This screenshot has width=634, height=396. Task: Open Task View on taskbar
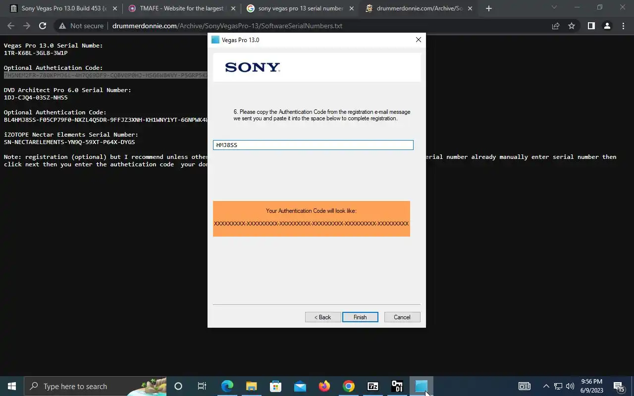click(x=202, y=386)
